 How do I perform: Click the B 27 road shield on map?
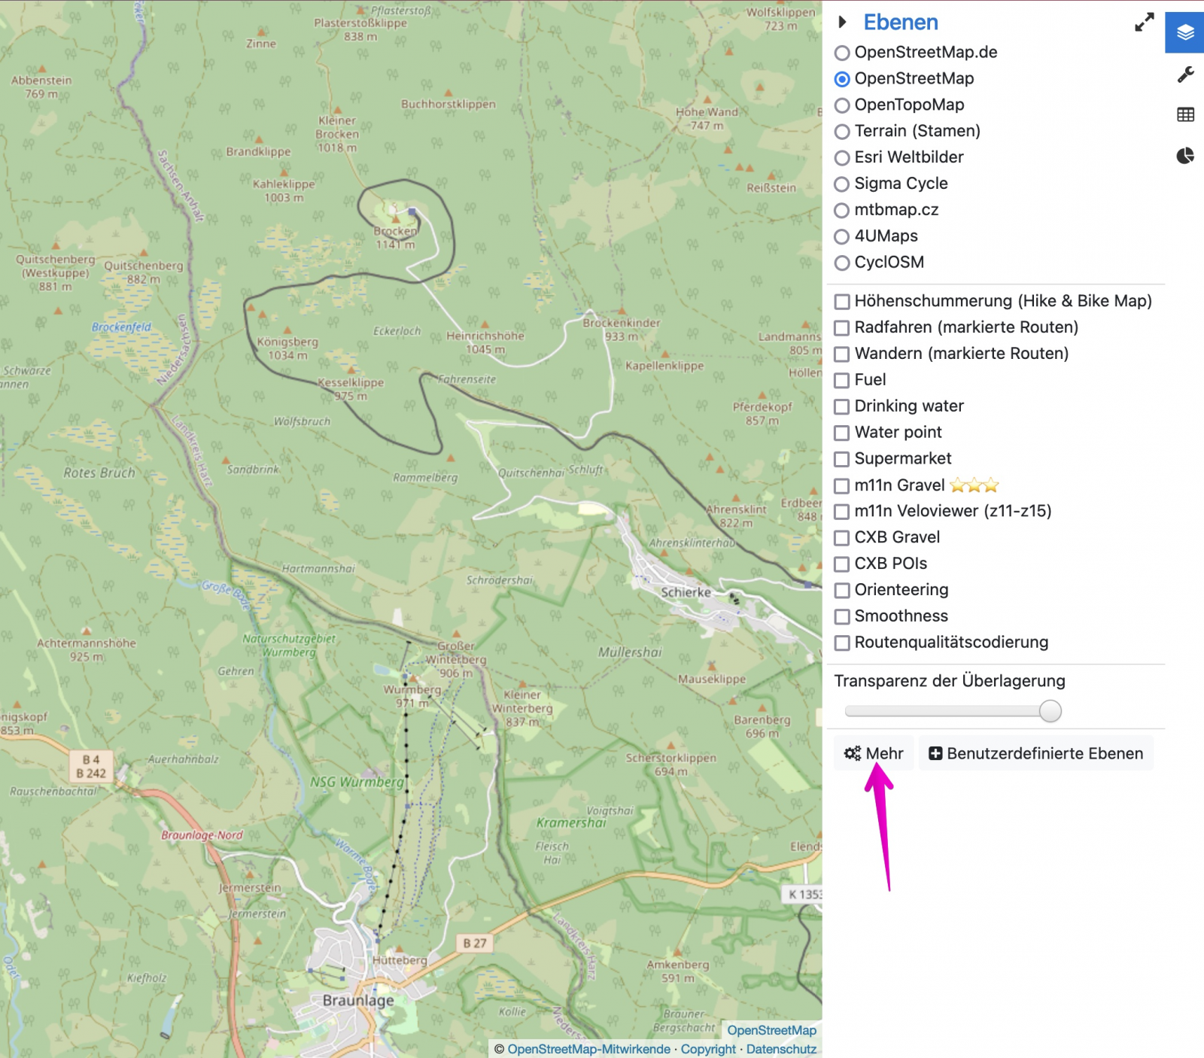[475, 943]
